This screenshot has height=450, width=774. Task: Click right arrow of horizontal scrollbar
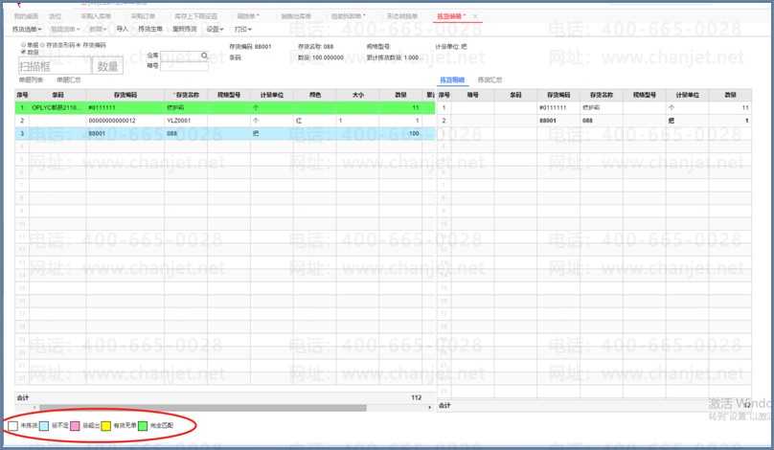point(429,408)
